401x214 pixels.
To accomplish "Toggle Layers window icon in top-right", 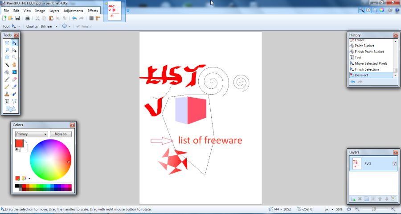I will point(375,10).
